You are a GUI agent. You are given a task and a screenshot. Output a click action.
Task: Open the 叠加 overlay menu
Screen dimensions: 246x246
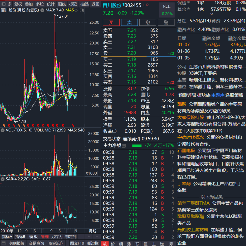tap(29, 4)
